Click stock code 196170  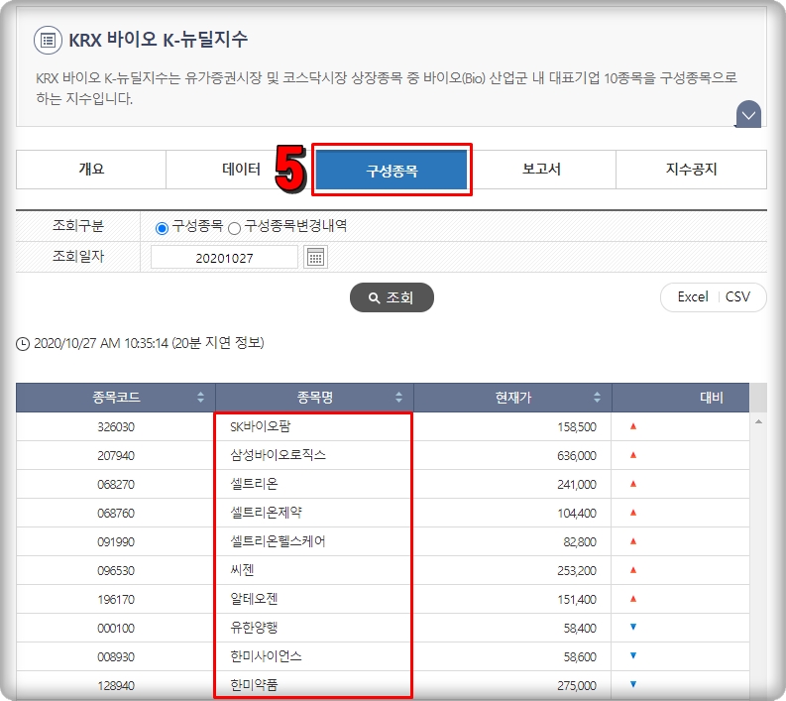[116, 599]
